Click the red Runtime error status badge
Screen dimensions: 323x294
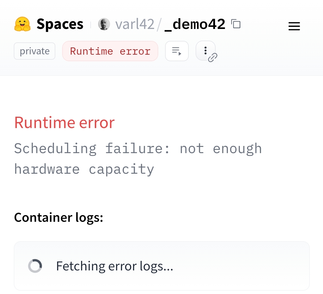pos(110,51)
